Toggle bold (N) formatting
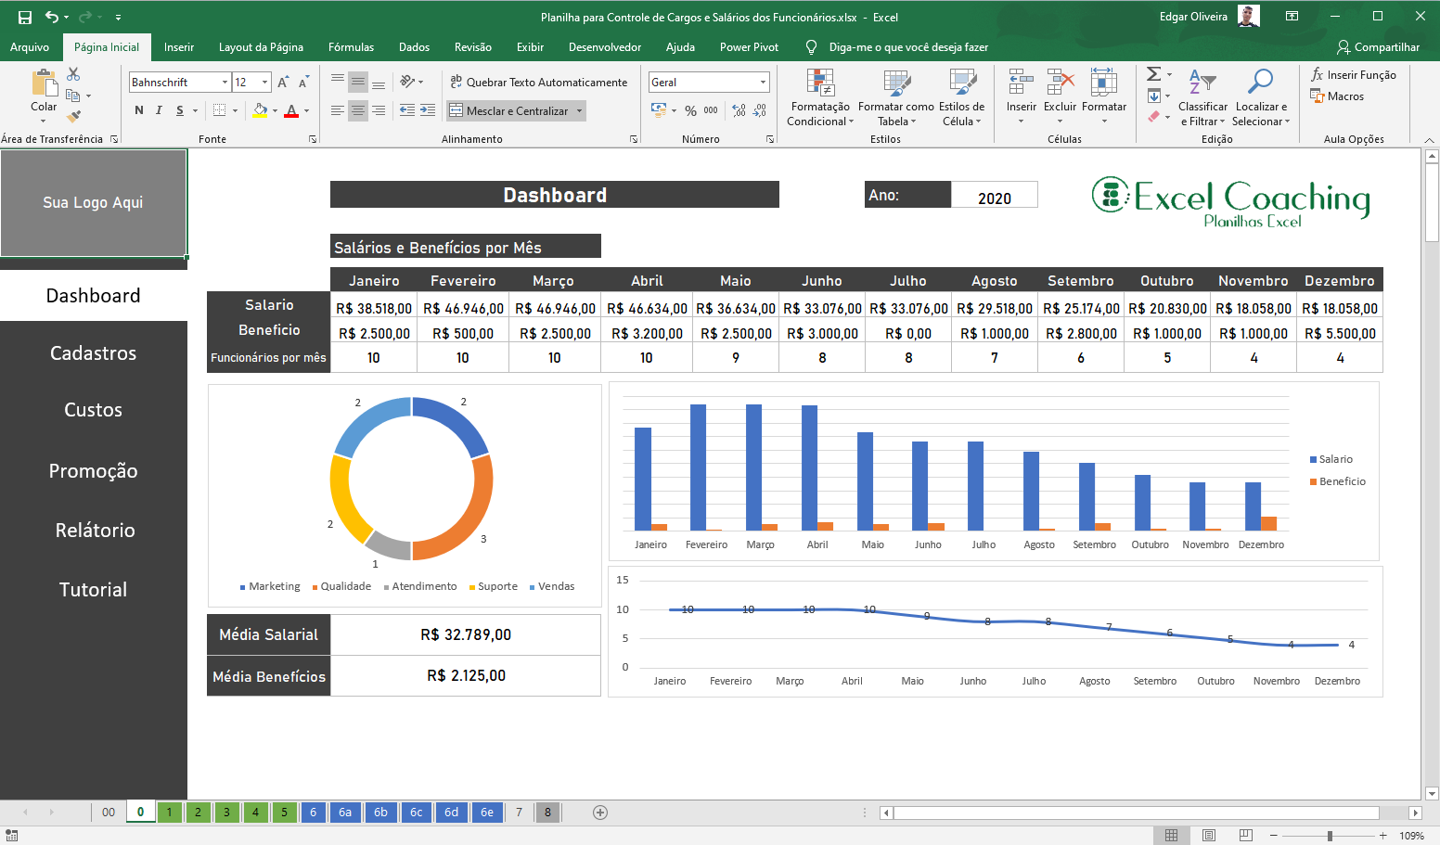 [139, 110]
